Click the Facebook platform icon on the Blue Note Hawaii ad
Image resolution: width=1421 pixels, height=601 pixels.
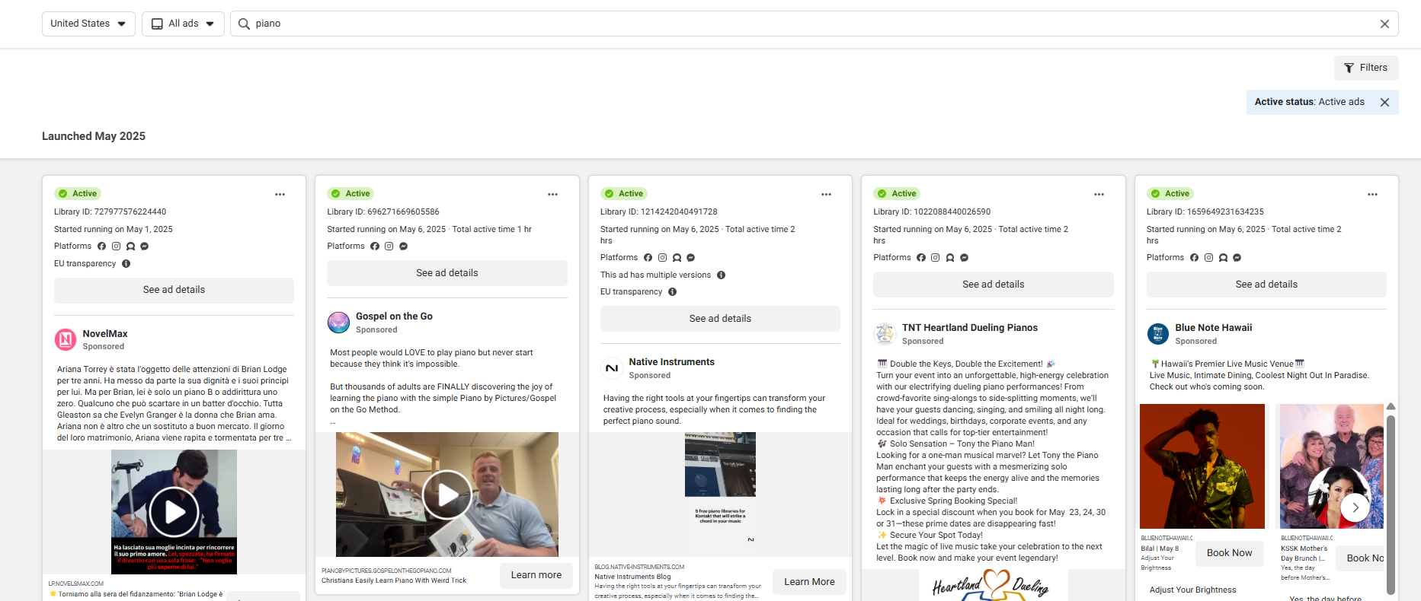[x=1194, y=258]
